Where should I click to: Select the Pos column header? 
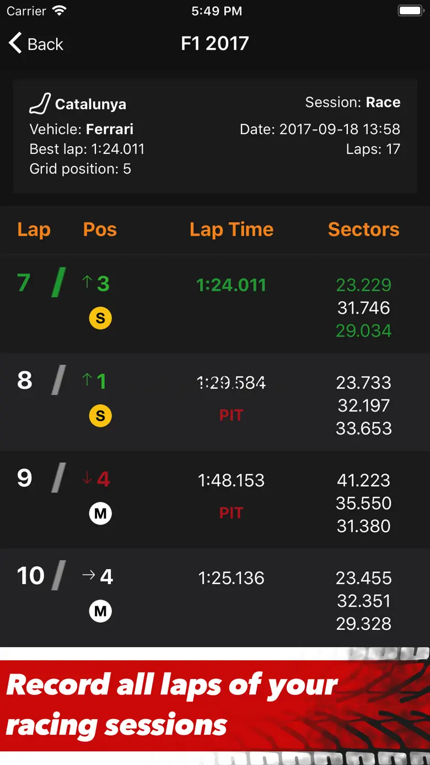pyautogui.click(x=100, y=229)
